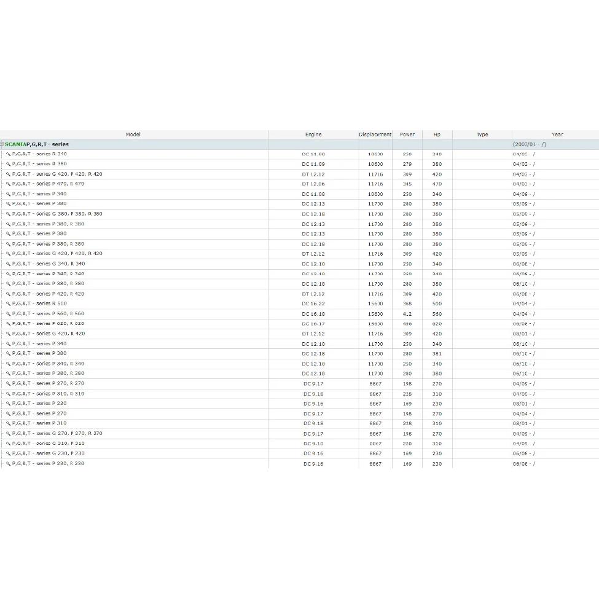Select the SCANIA P,G,R,T - series group title
The height and width of the screenshot is (599, 599).
click(x=37, y=144)
